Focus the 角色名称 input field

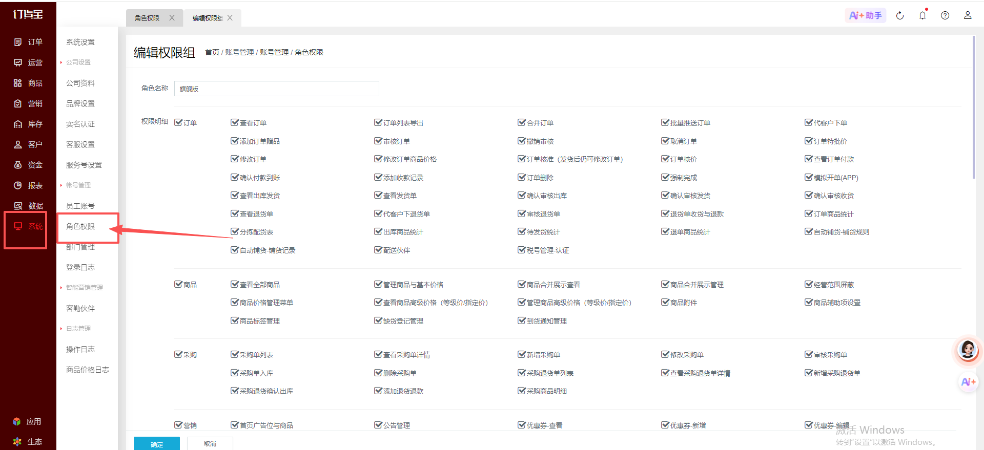coord(277,89)
